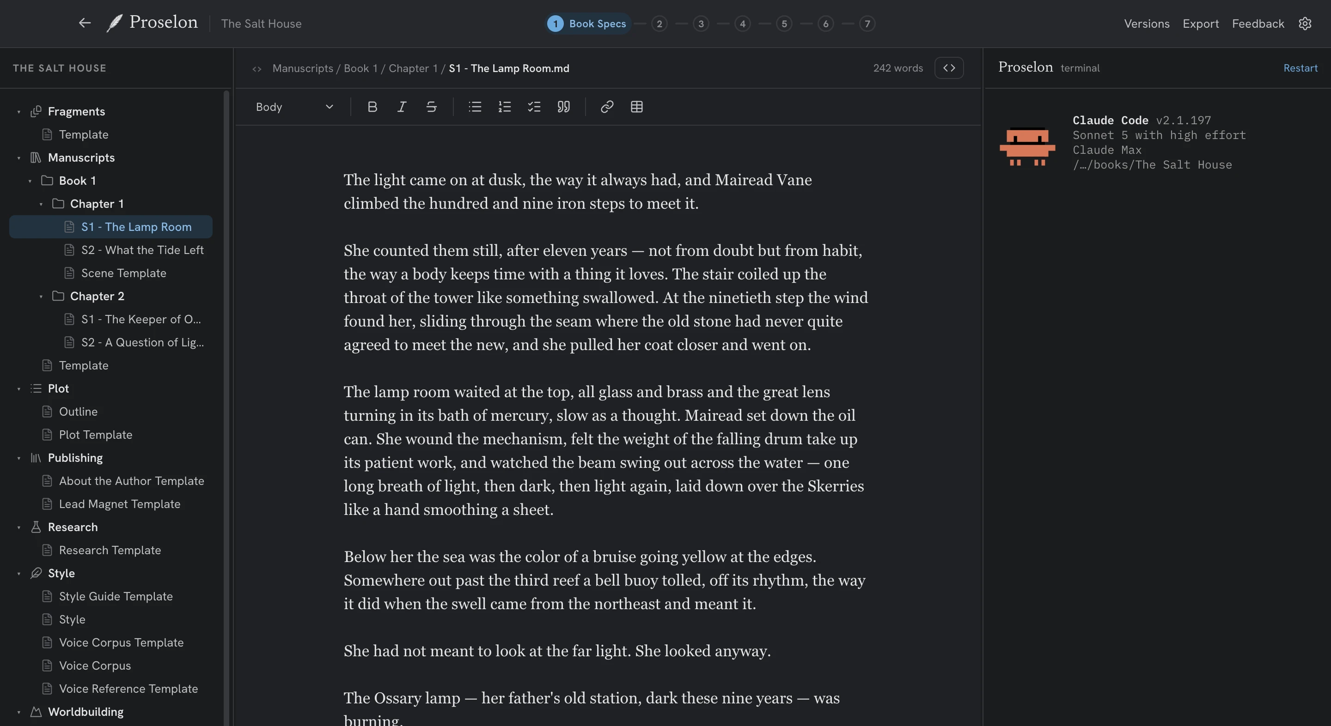1331x726 pixels.
Task: Open Voice Reference Template file
Action: [110, 689]
